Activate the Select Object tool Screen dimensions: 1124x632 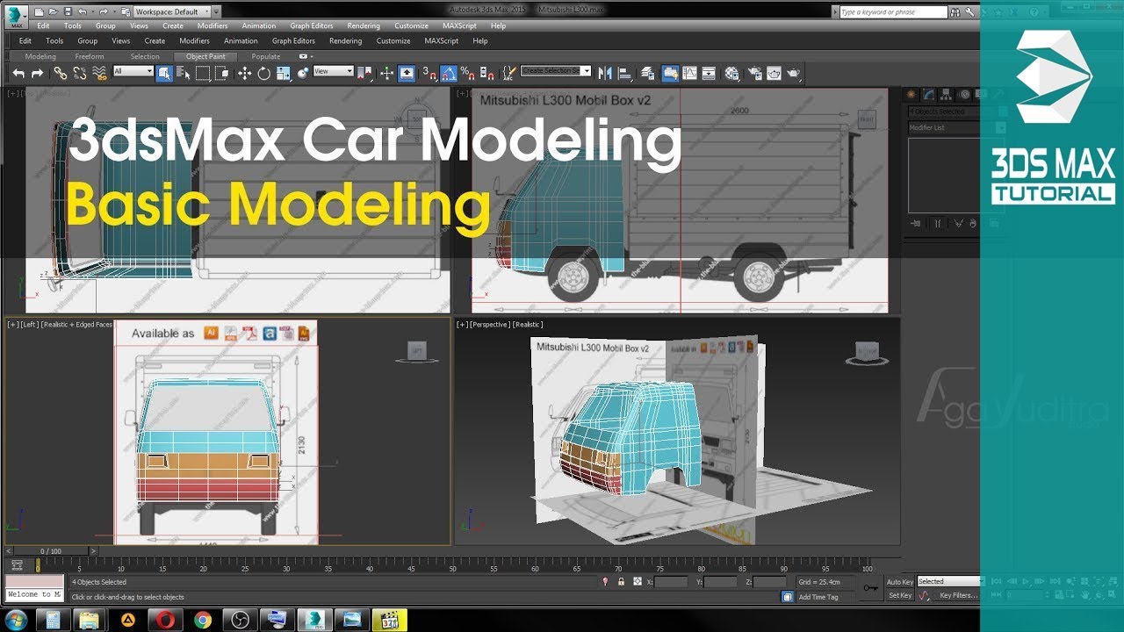click(164, 74)
